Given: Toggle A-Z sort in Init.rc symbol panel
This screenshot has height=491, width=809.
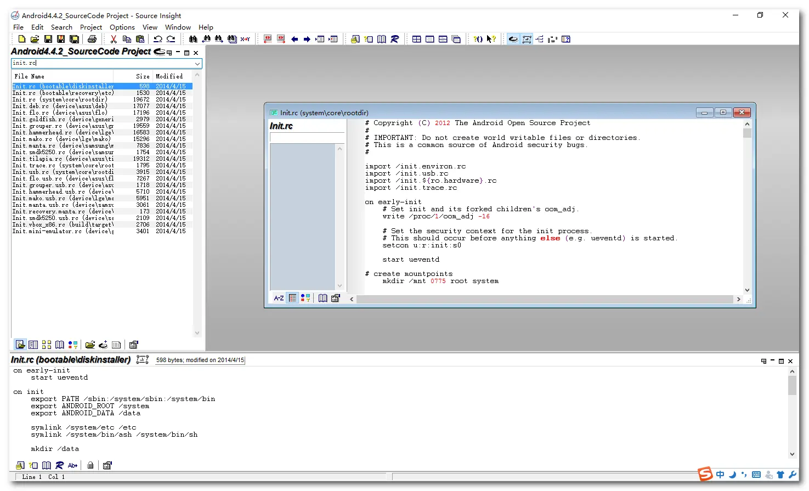Looking at the screenshot, I should point(279,298).
